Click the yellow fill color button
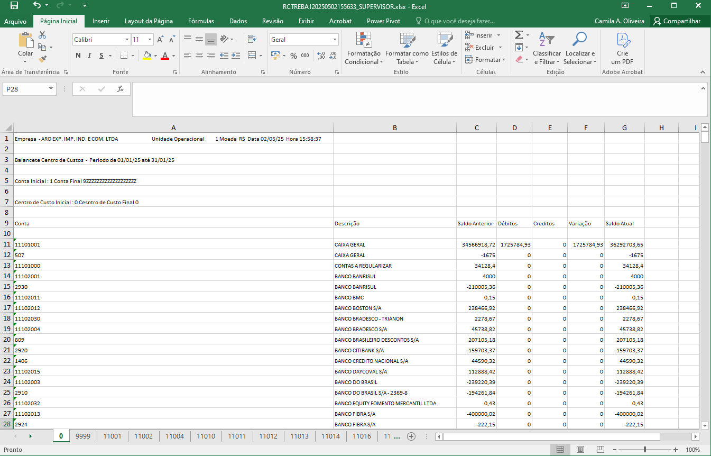Screen dimensions: 711x456 [147, 56]
